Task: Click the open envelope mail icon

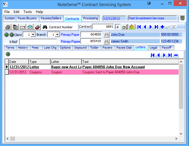Action: click(30, 27)
